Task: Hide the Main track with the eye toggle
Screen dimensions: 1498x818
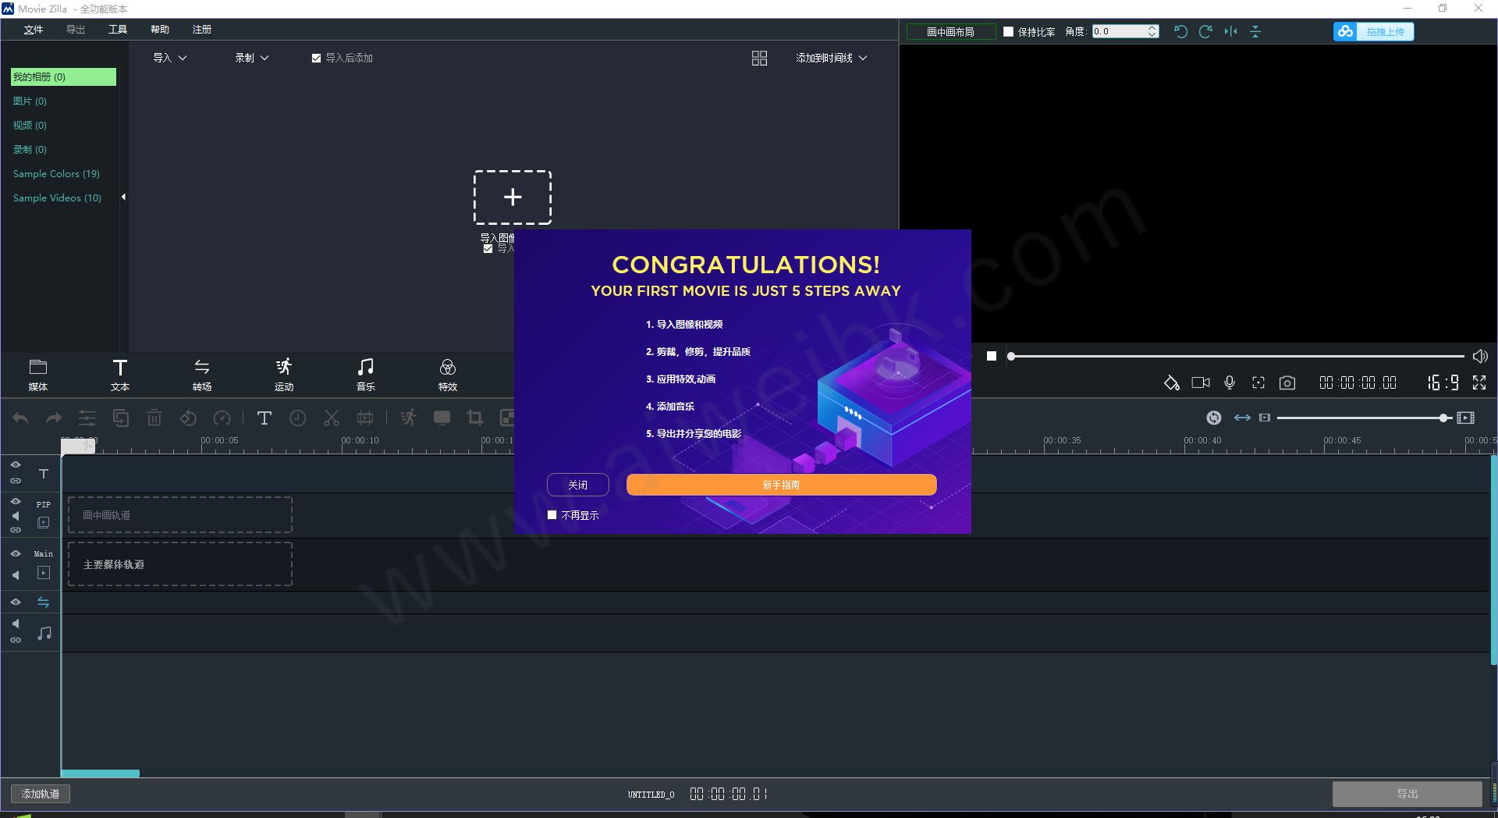Action: 15,554
